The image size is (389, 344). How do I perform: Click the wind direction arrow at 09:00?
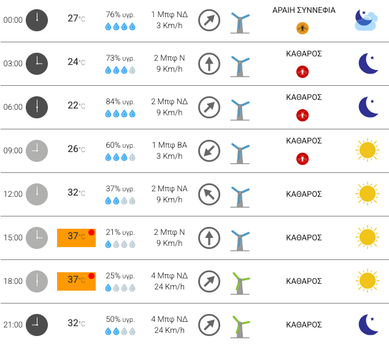click(x=209, y=151)
